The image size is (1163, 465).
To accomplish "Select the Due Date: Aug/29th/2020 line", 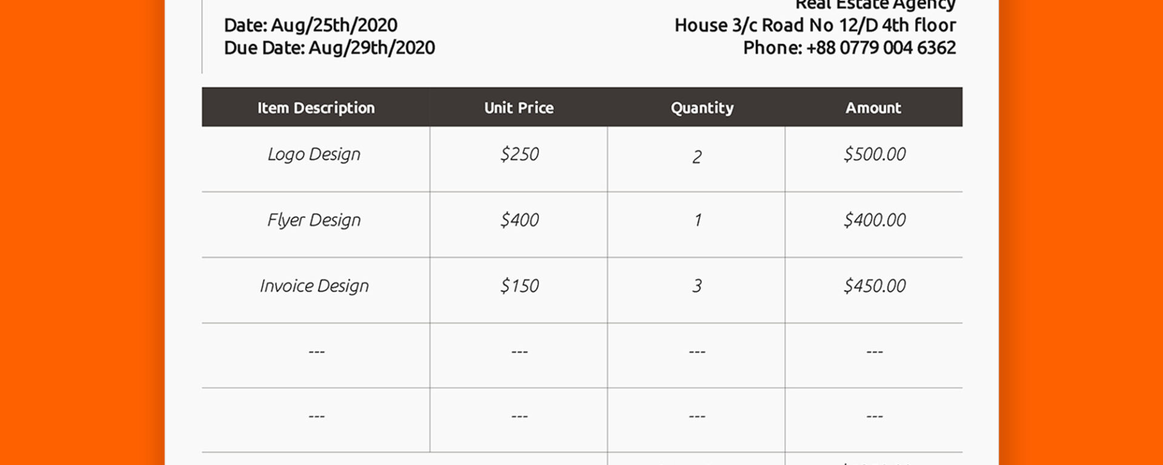I will click(329, 48).
